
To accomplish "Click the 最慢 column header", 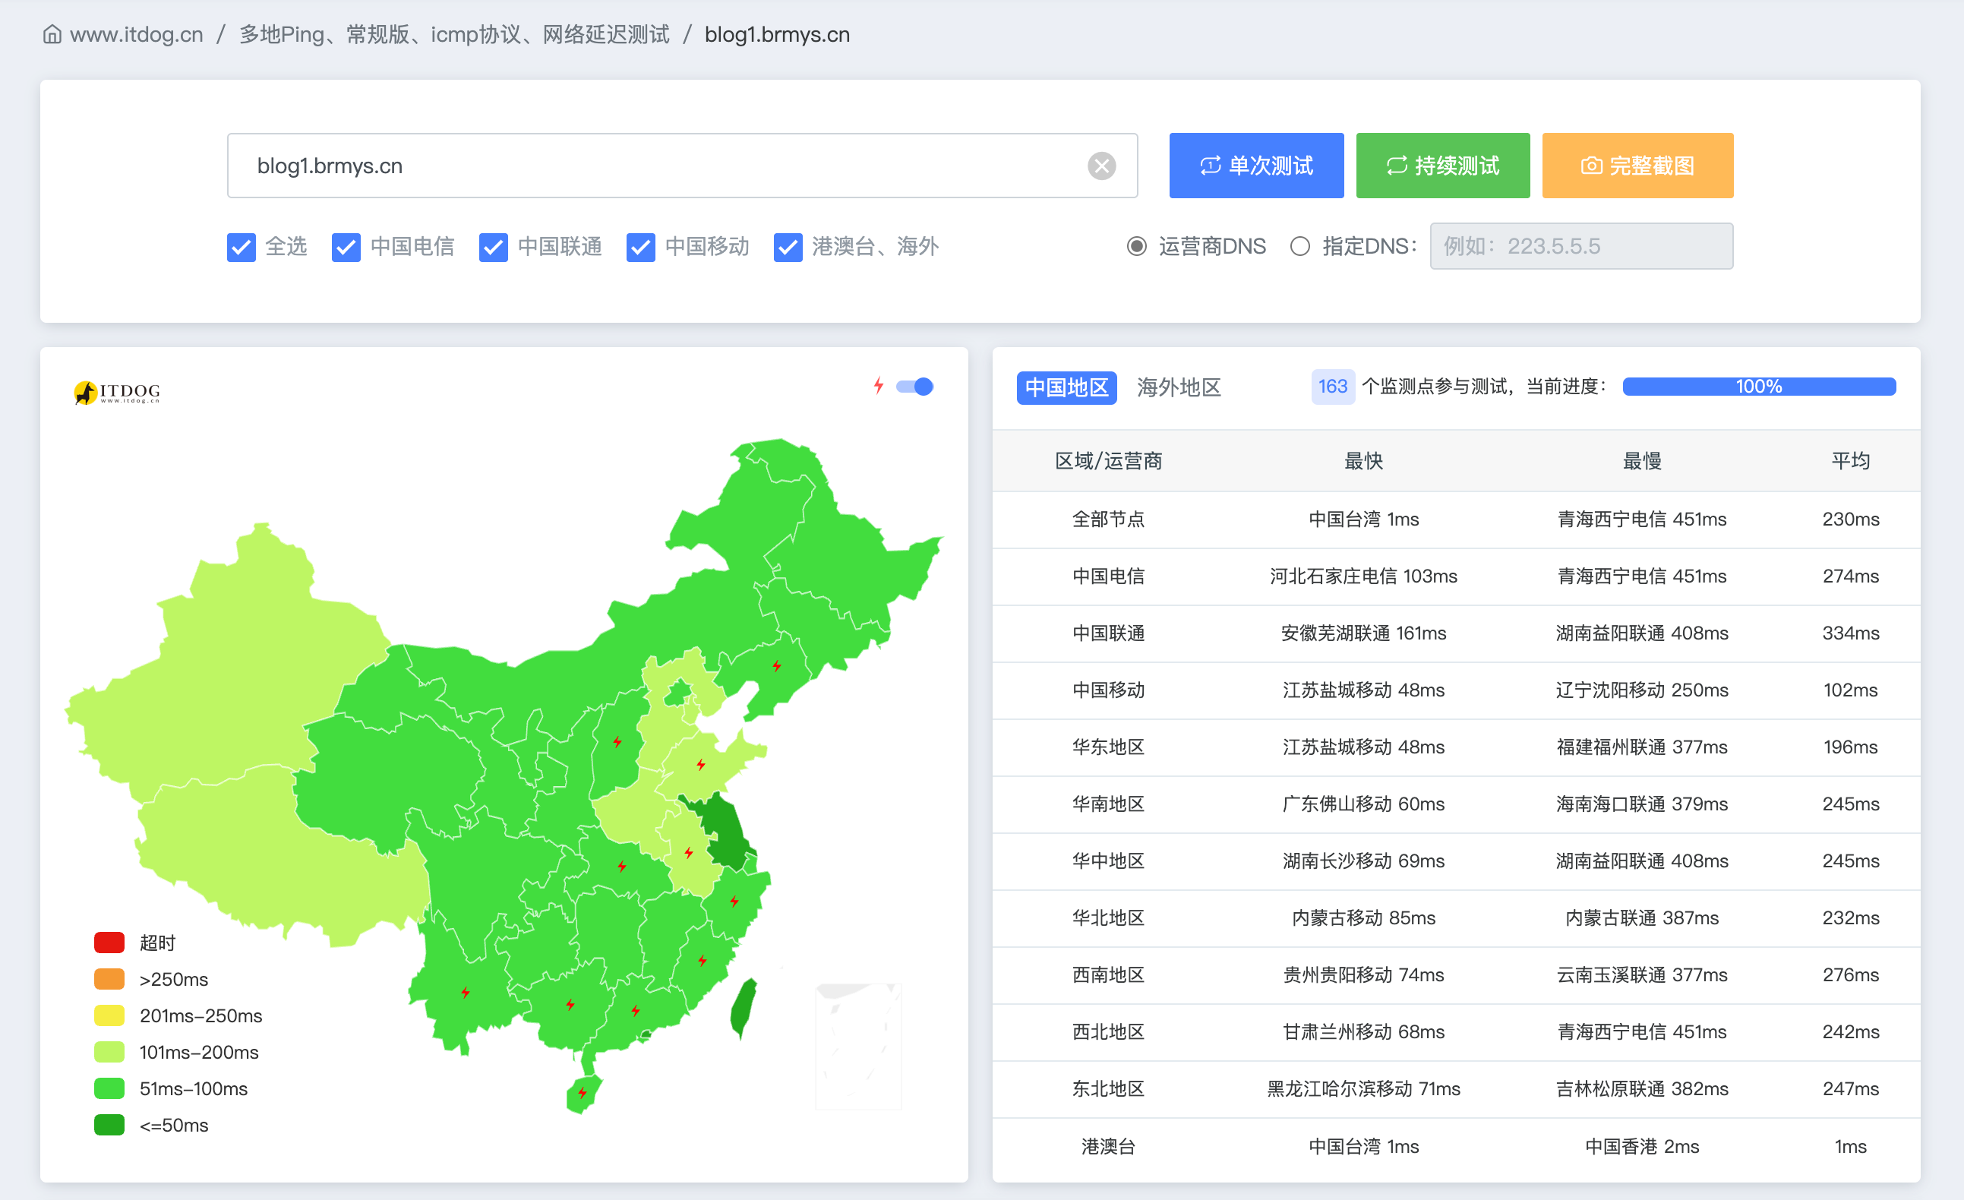I will (1642, 461).
